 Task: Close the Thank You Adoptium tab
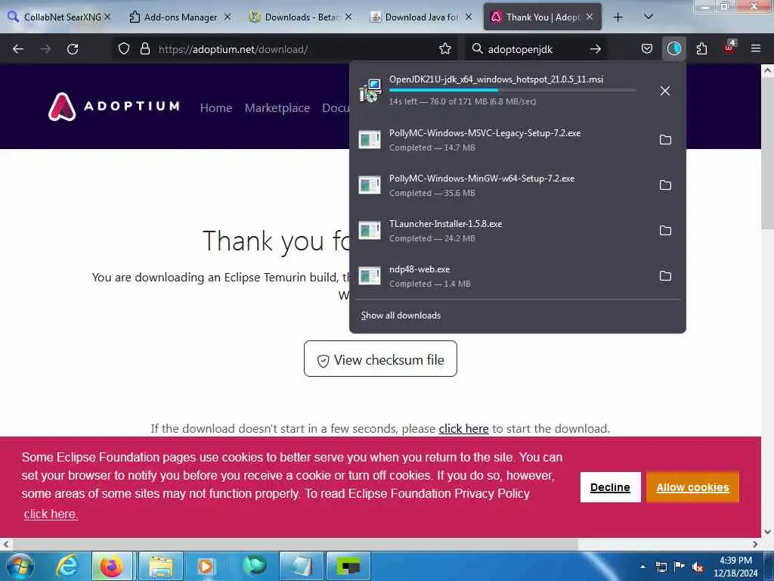tap(590, 17)
